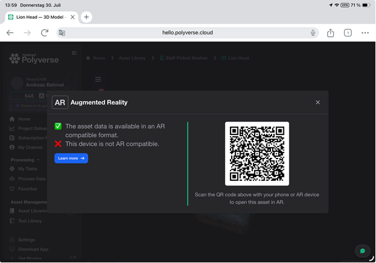Open My Tasks in sidebar
Viewport: 376px width, 263px height.
click(x=23, y=169)
